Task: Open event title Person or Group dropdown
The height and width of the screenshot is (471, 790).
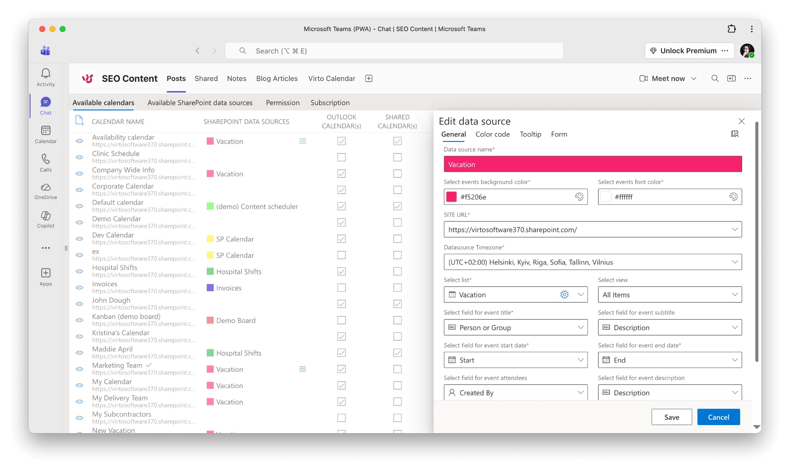Action: 516,328
